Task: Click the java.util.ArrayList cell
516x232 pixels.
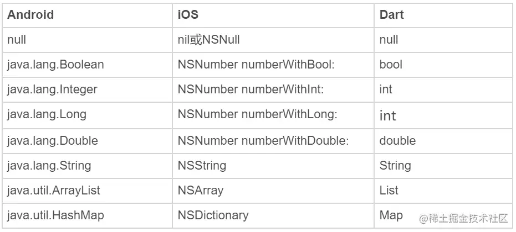Action: tap(53, 190)
